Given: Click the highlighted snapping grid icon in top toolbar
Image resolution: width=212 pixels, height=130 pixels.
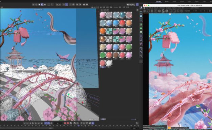Looking at the screenshot, I should [66, 4].
